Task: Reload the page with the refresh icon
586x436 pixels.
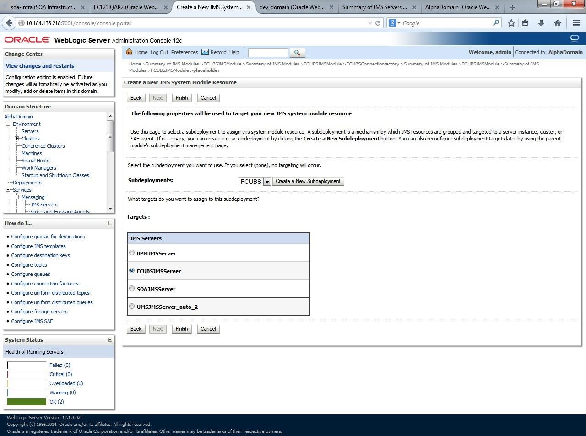Action: [378, 23]
